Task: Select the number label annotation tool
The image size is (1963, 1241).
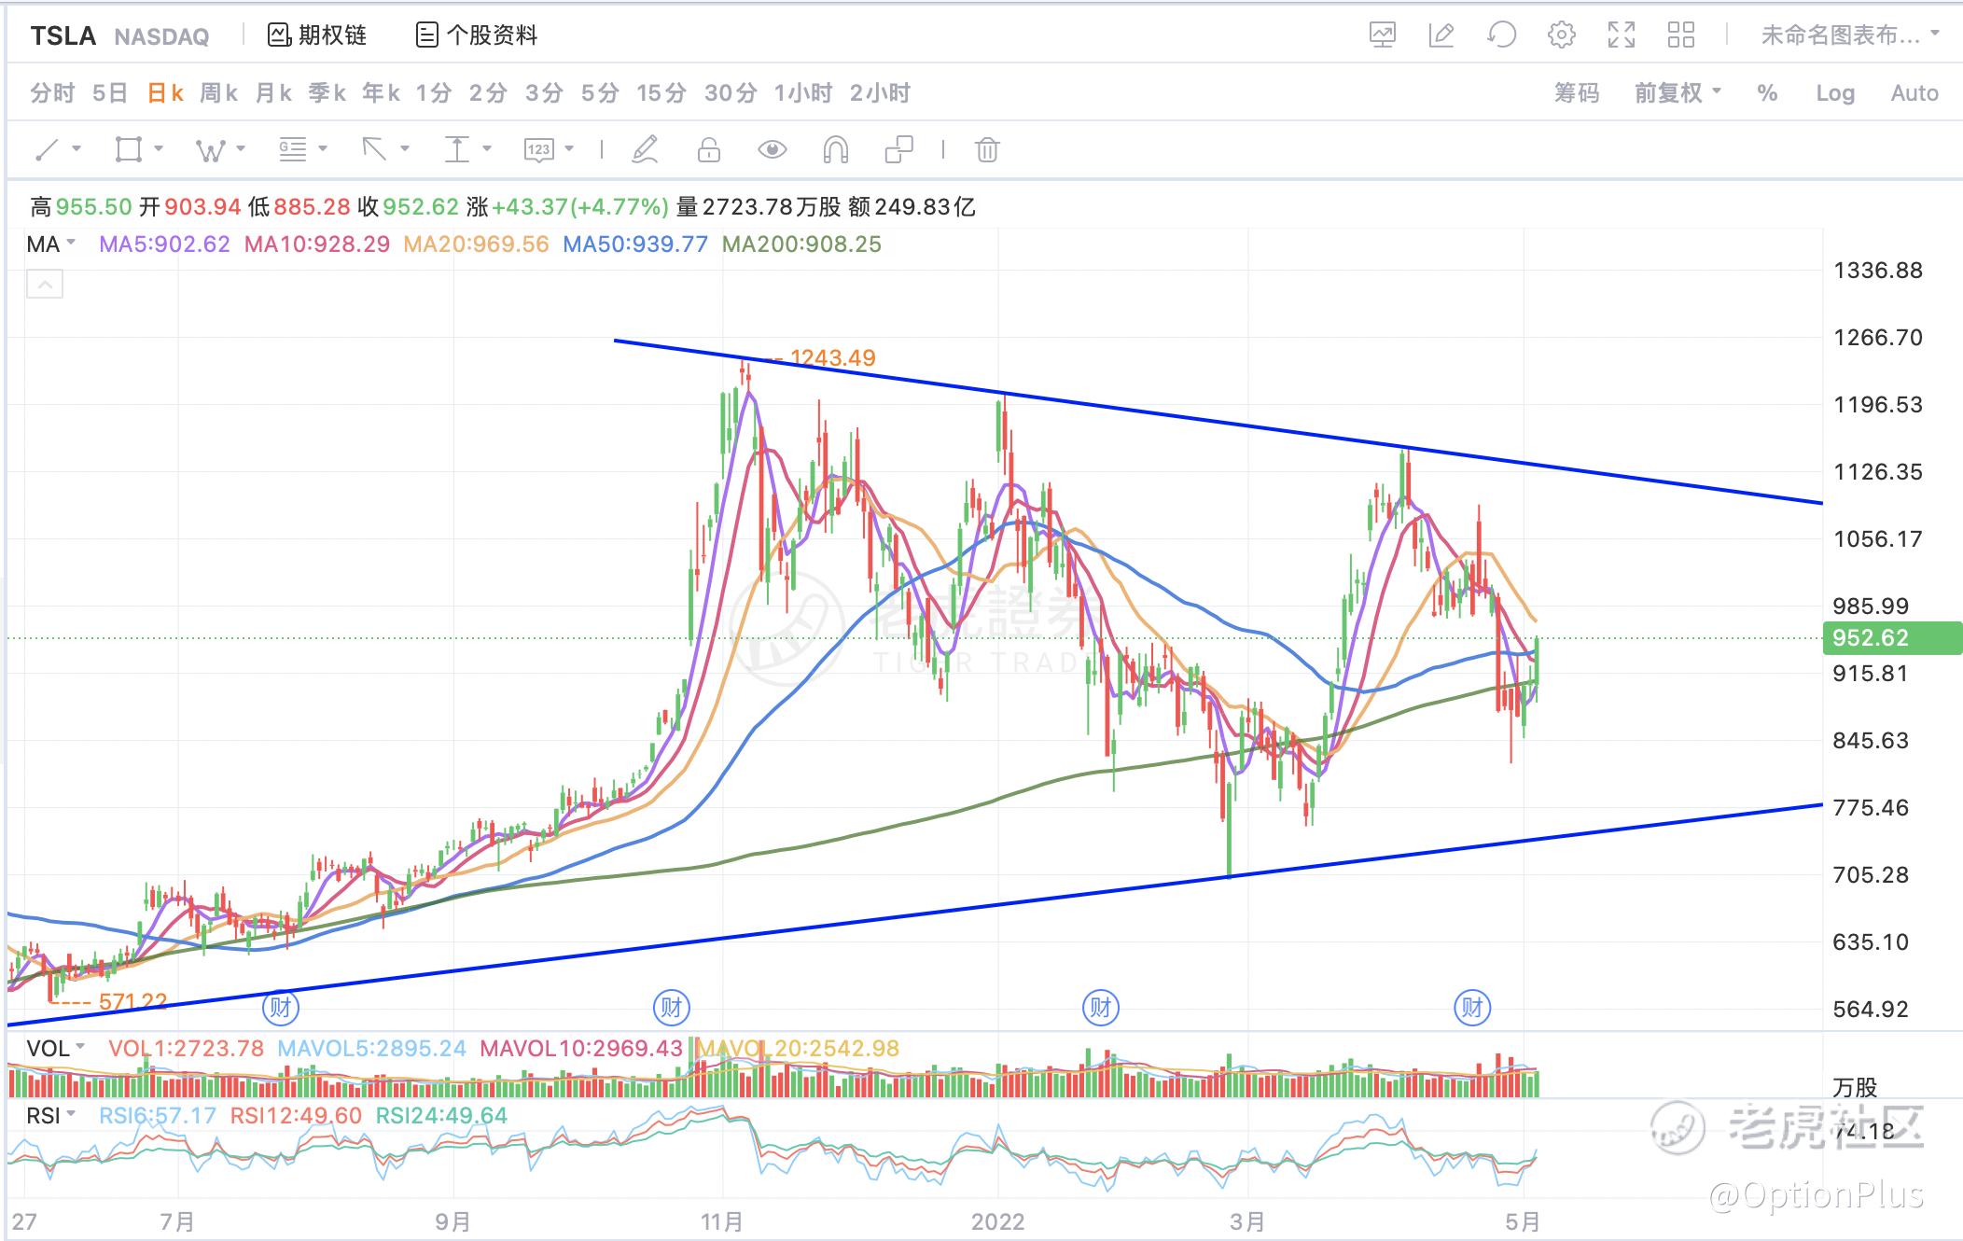Action: point(538,149)
